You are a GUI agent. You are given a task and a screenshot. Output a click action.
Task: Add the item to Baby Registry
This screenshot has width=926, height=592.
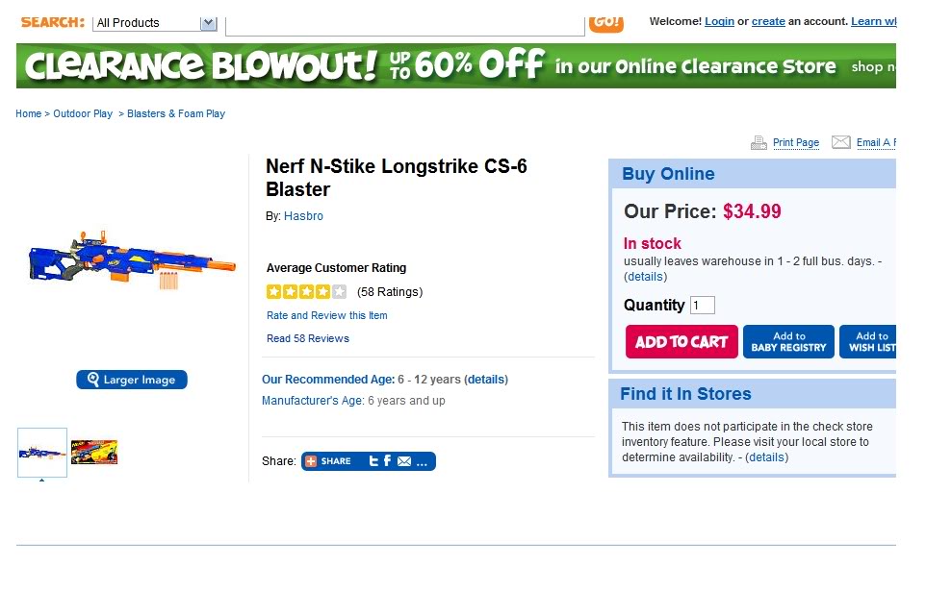788,342
